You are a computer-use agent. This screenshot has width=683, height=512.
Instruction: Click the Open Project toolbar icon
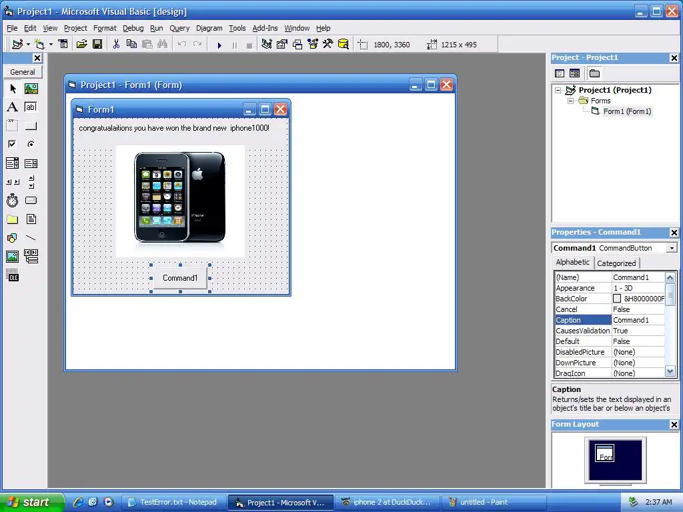pos(81,45)
